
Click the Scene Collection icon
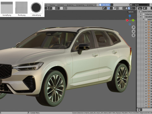tap(141, 11)
